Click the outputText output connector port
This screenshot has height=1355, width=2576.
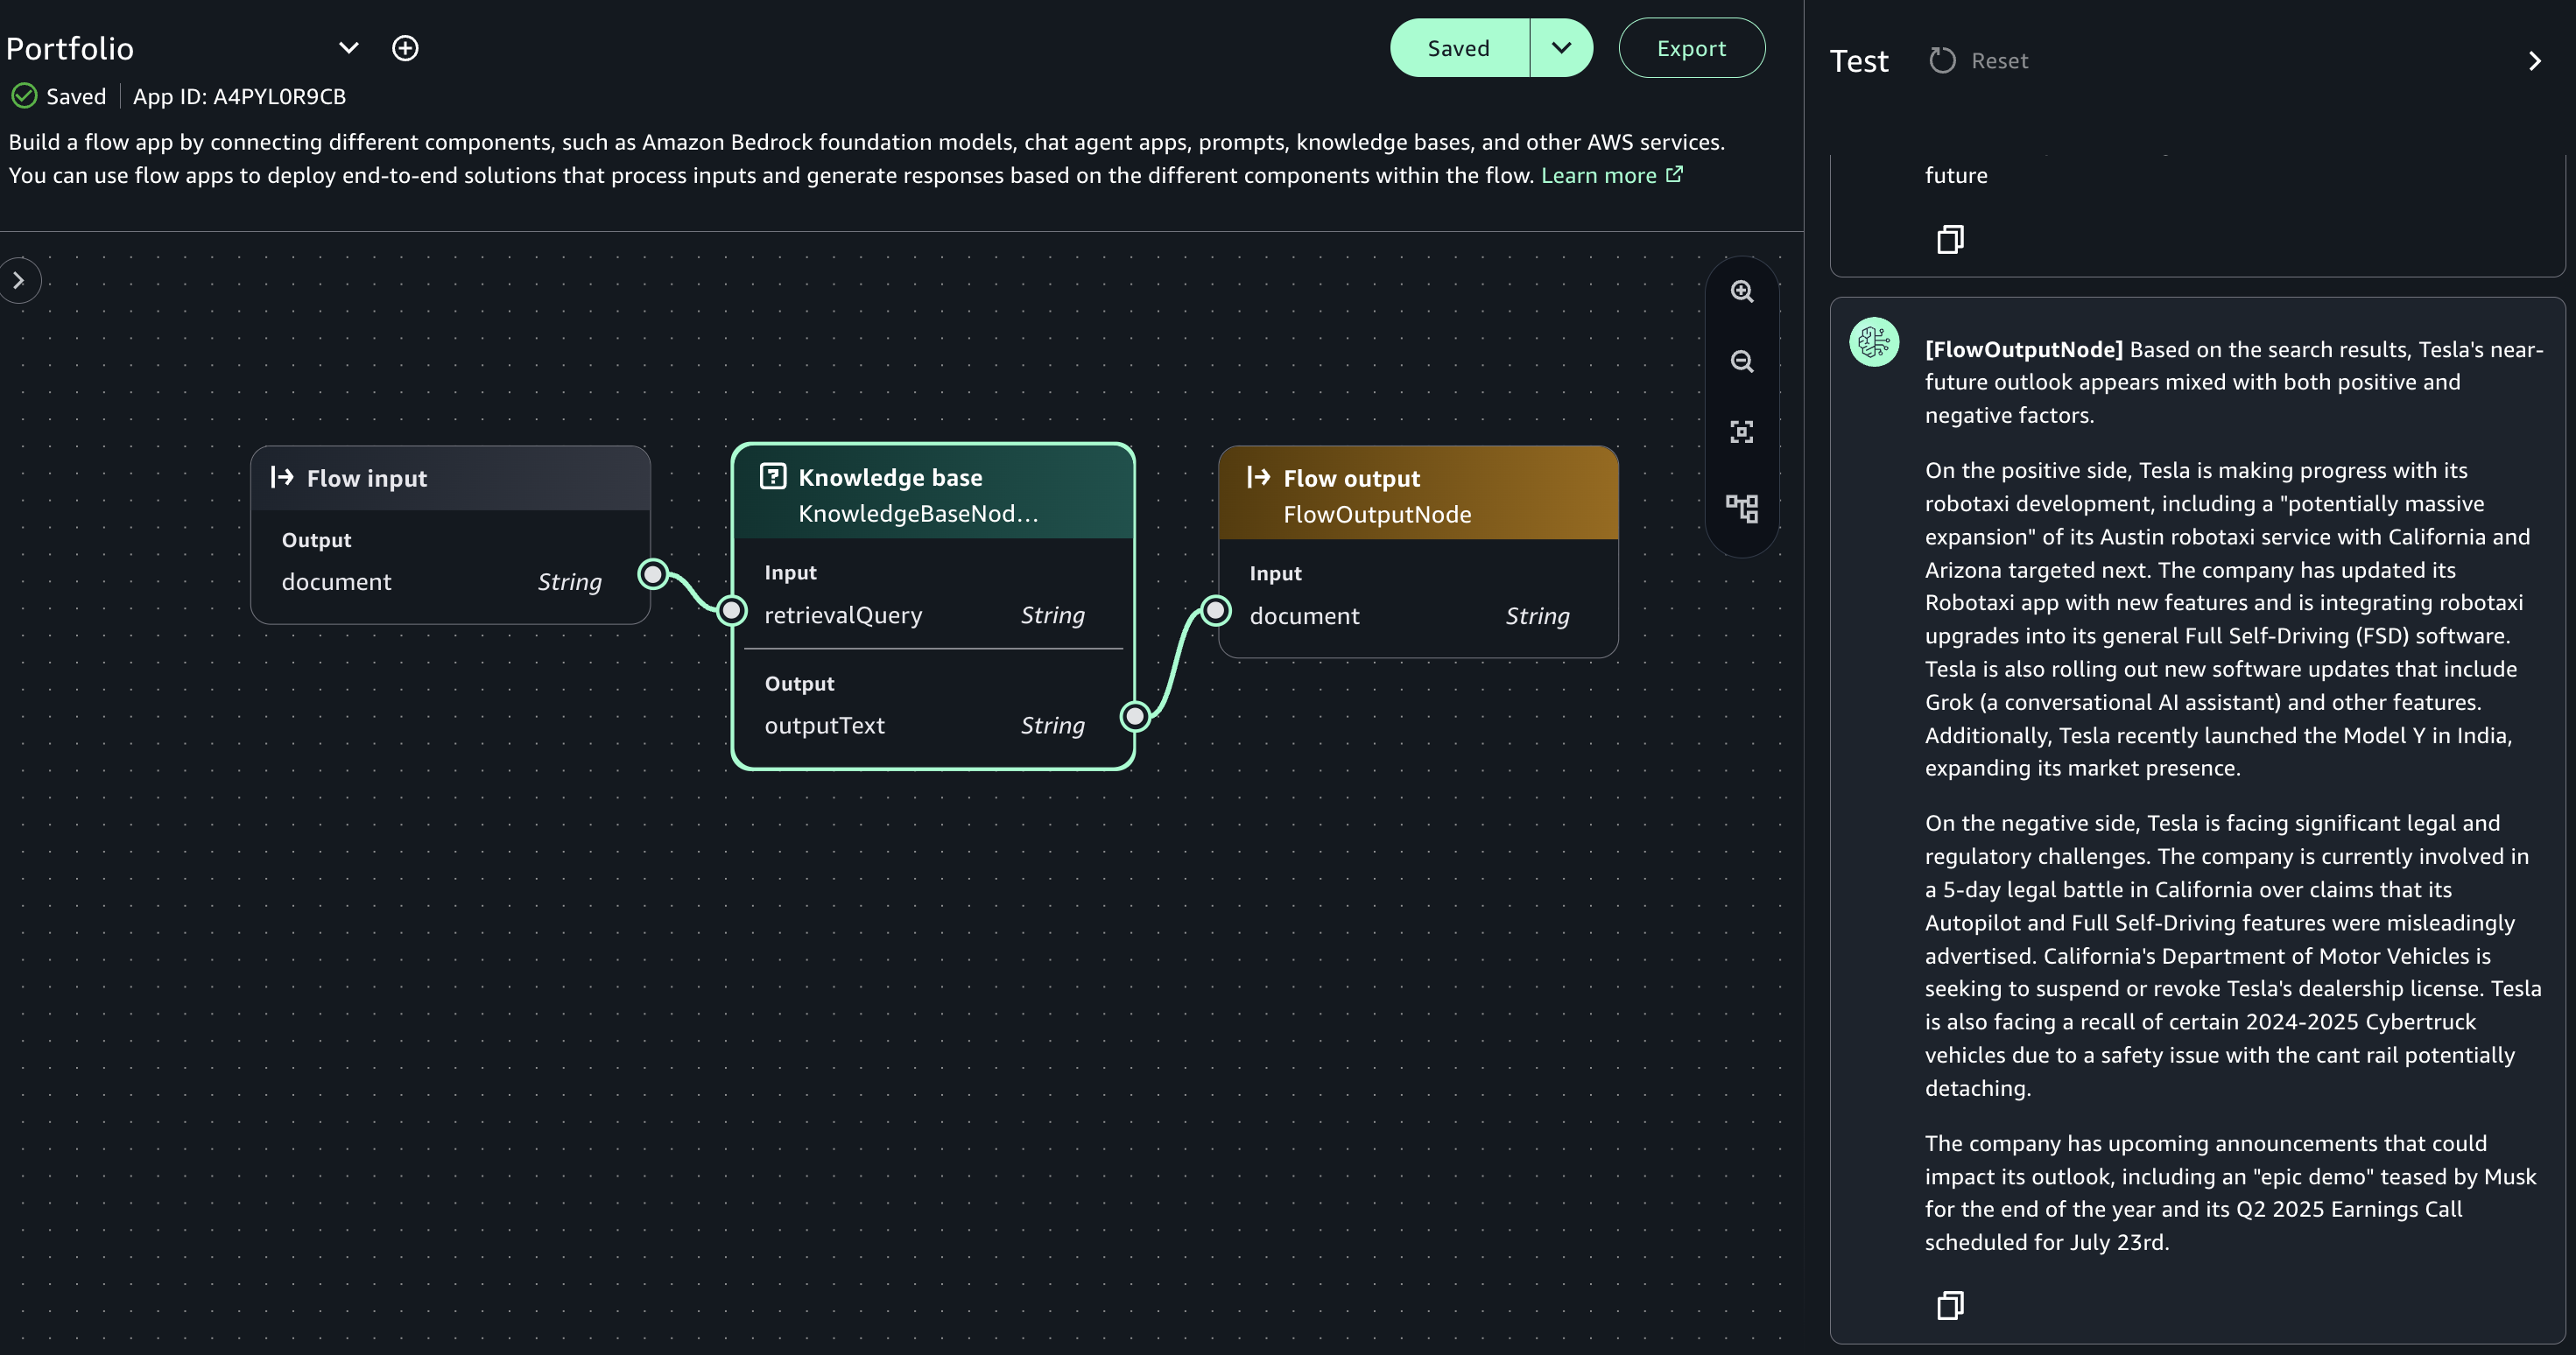pos(1134,716)
